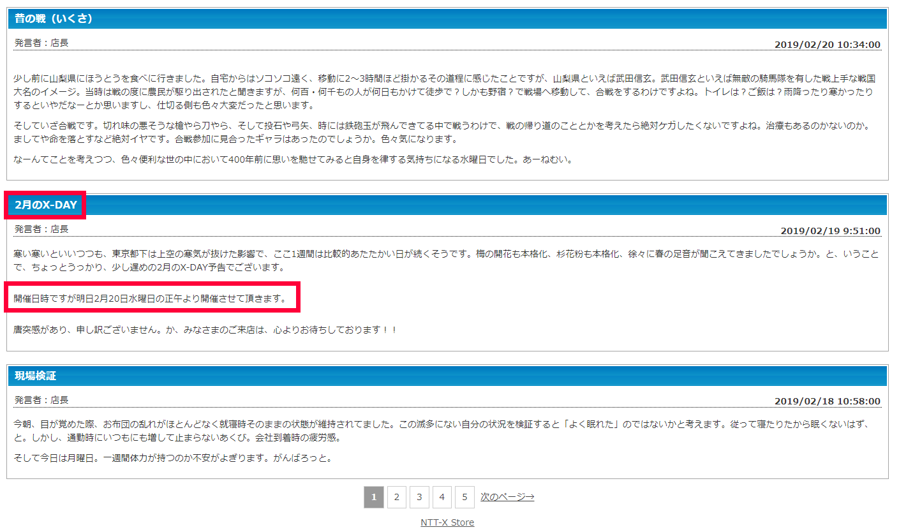This screenshot has height=532, width=899.
Task: Click 発言者：店長 in the 現場検証 post
Action: pos(41,400)
